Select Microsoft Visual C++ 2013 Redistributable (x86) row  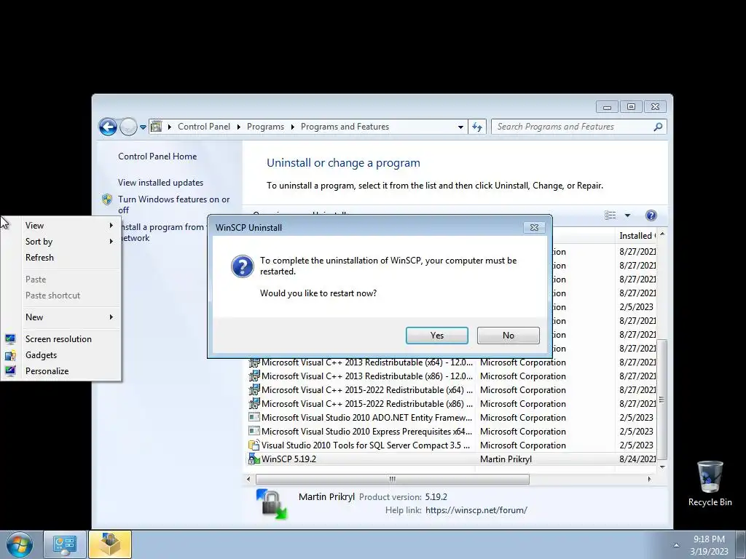click(x=452, y=376)
